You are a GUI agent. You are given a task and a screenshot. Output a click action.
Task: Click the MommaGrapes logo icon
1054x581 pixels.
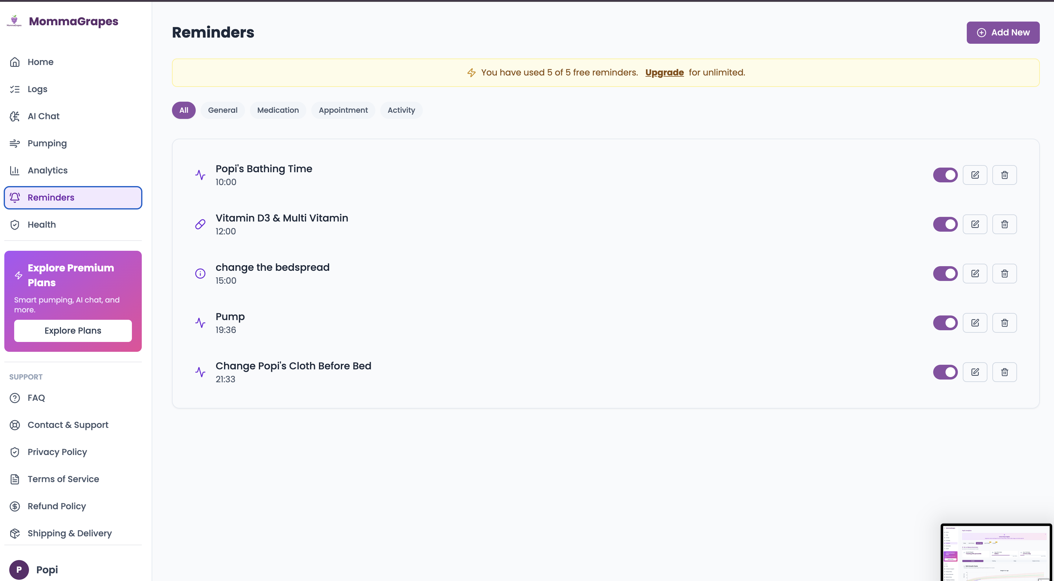tap(14, 20)
